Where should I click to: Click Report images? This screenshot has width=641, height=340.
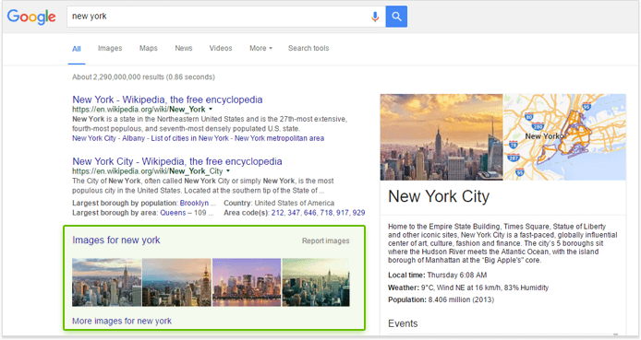(x=325, y=240)
